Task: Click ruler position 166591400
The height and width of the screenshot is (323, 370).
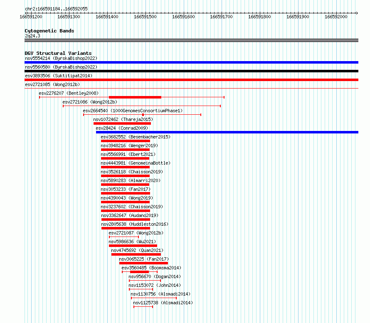Action: pyautogui.click(x=107, y=17)
